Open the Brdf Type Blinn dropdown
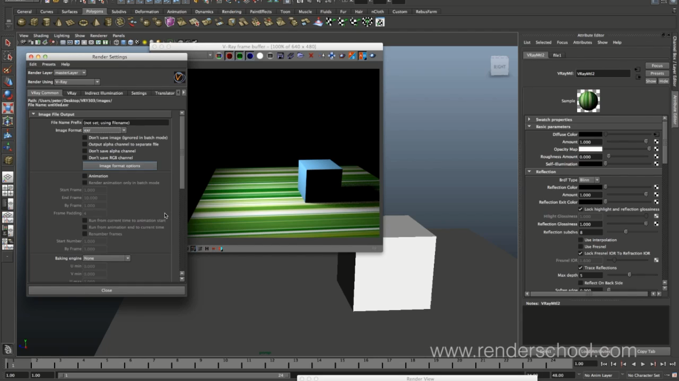The width and height of the screenshot is (679, 381). [x=590, y=180]
